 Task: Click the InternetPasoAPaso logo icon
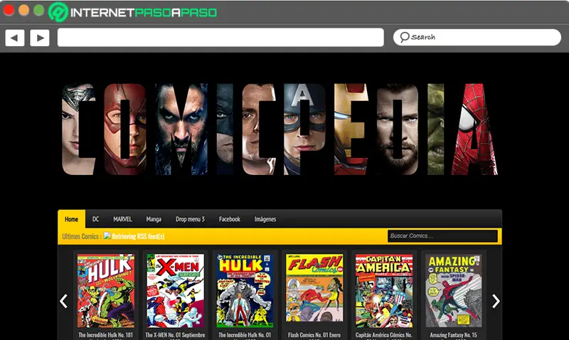point(58,12)
